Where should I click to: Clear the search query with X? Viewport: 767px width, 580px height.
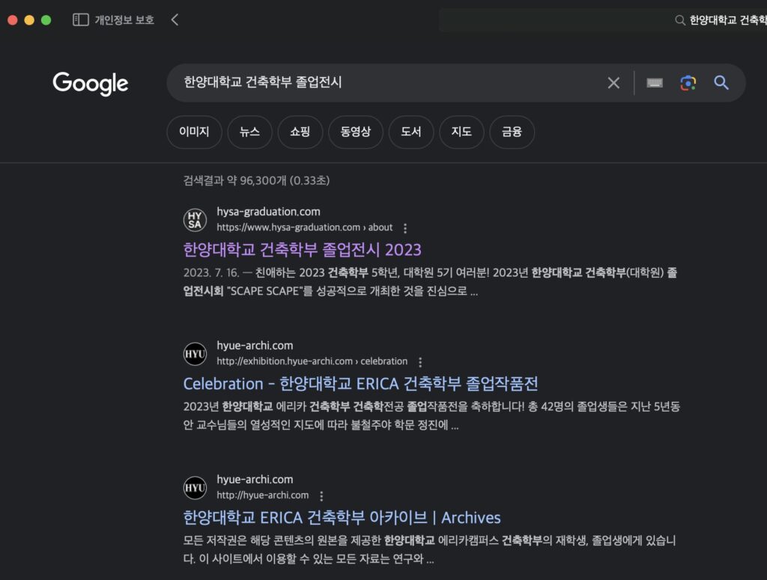coord(613,83)
